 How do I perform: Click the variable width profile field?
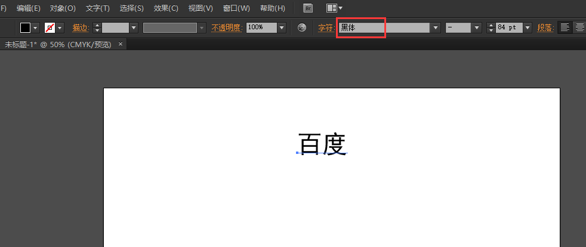[x=171, y=27]
